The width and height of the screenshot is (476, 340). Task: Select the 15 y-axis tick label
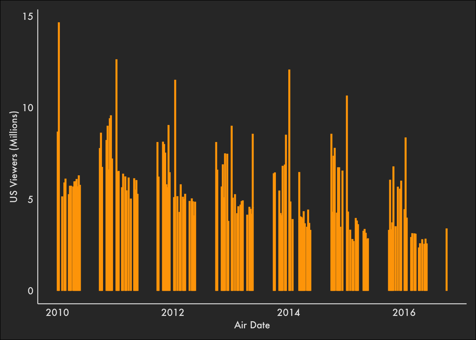click(x=28, y=16)
